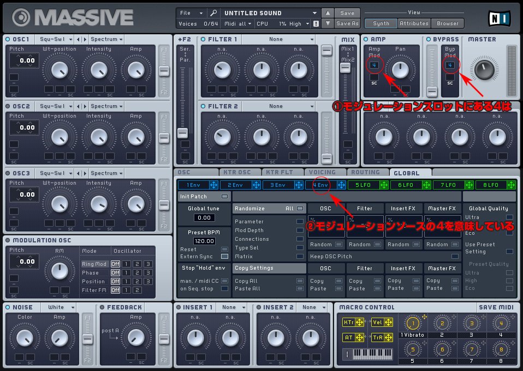Toggle Filter 1 power button
This screenshot has height=371, width=523.
click(203, 39)
